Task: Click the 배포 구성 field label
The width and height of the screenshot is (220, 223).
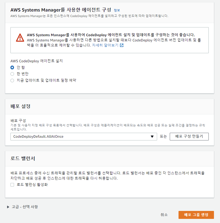Action: pos(18,121)
